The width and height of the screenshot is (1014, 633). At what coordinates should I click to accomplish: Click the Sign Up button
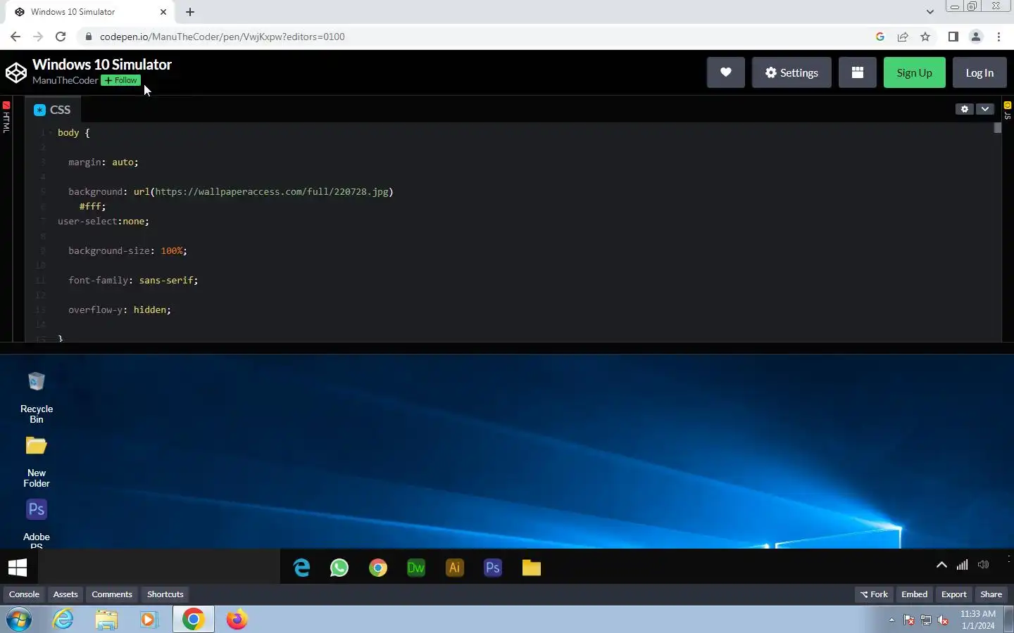[914, 72]
